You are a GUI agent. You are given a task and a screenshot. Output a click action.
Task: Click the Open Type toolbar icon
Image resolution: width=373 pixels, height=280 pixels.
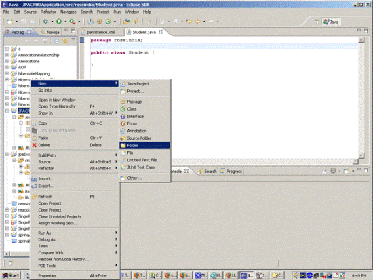tap(126, 22)
